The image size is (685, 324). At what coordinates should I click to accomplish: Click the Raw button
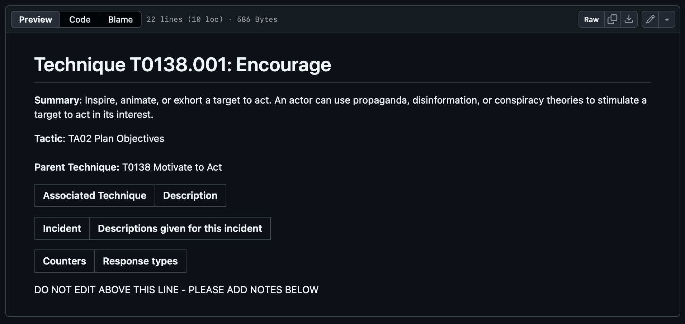click(591, 19)
